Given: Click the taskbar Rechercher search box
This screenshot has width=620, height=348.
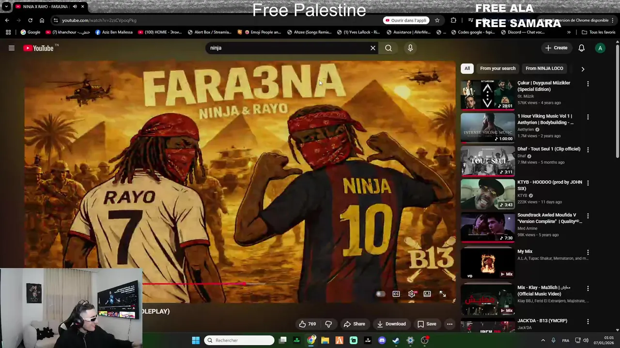Looking at the screenshot, I should tap(239, 340).
